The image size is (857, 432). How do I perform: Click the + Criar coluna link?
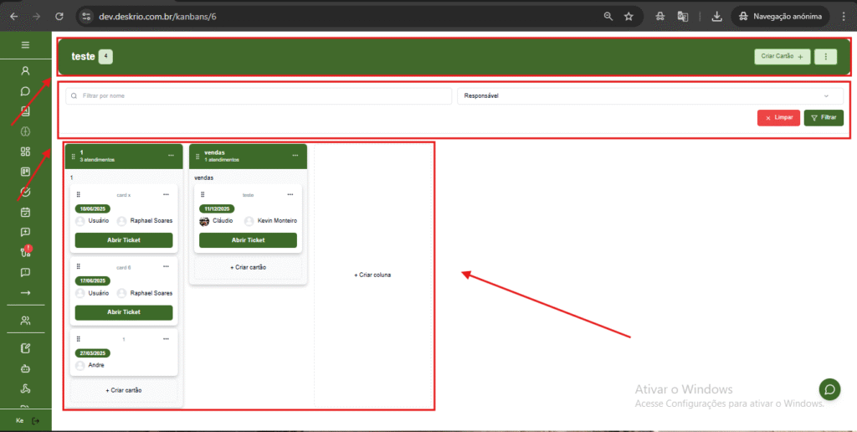click(372, 275)
